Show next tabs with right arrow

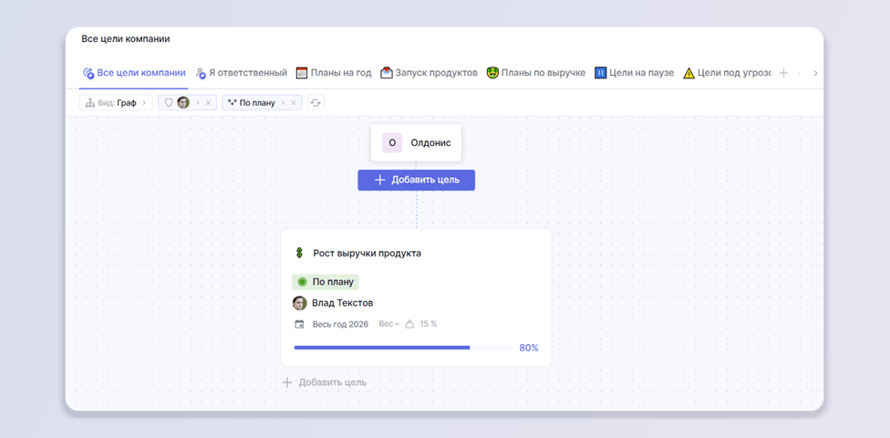click(815, 73)
